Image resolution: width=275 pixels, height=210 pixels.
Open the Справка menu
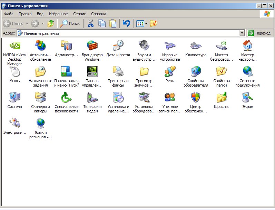tap(99, 14)
